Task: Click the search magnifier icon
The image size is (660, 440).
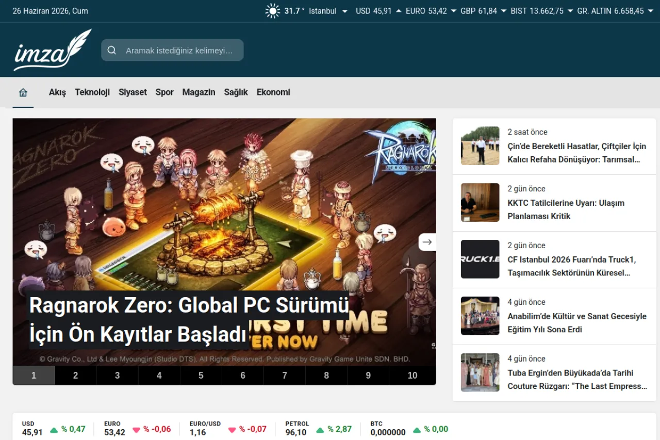Action: pos(111,50)
